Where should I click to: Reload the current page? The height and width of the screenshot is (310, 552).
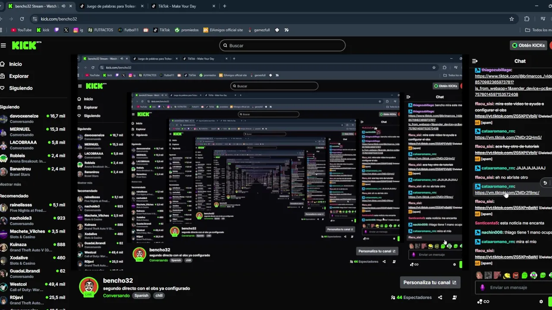pyautogui.click(x=22, y=19)
